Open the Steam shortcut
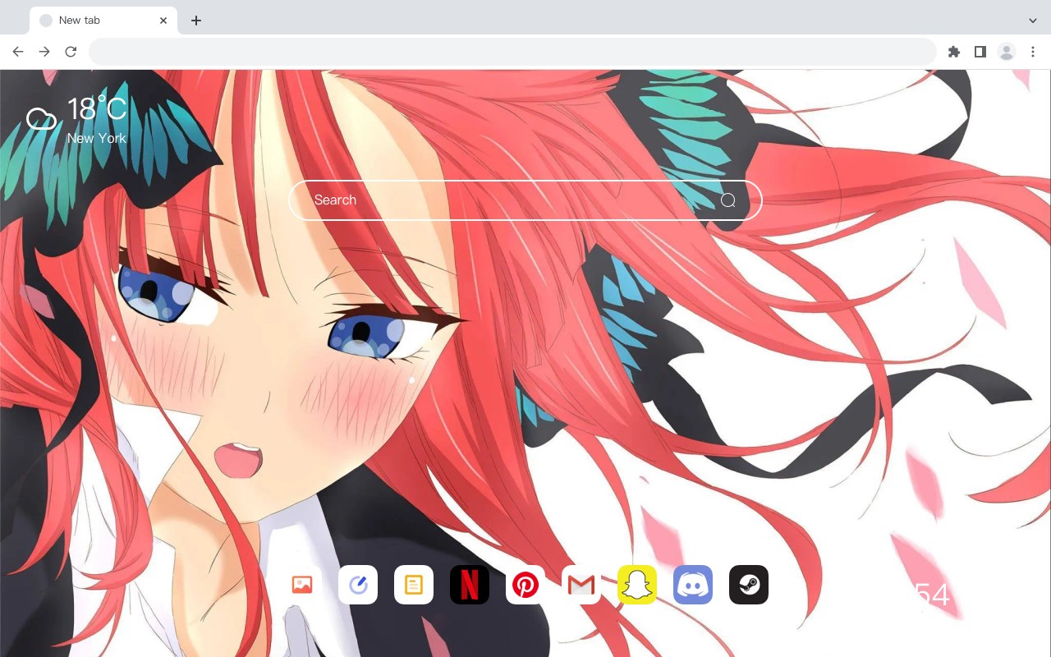Image resolution: width=1051 pixels, height=657 pixels. (749, 585)
